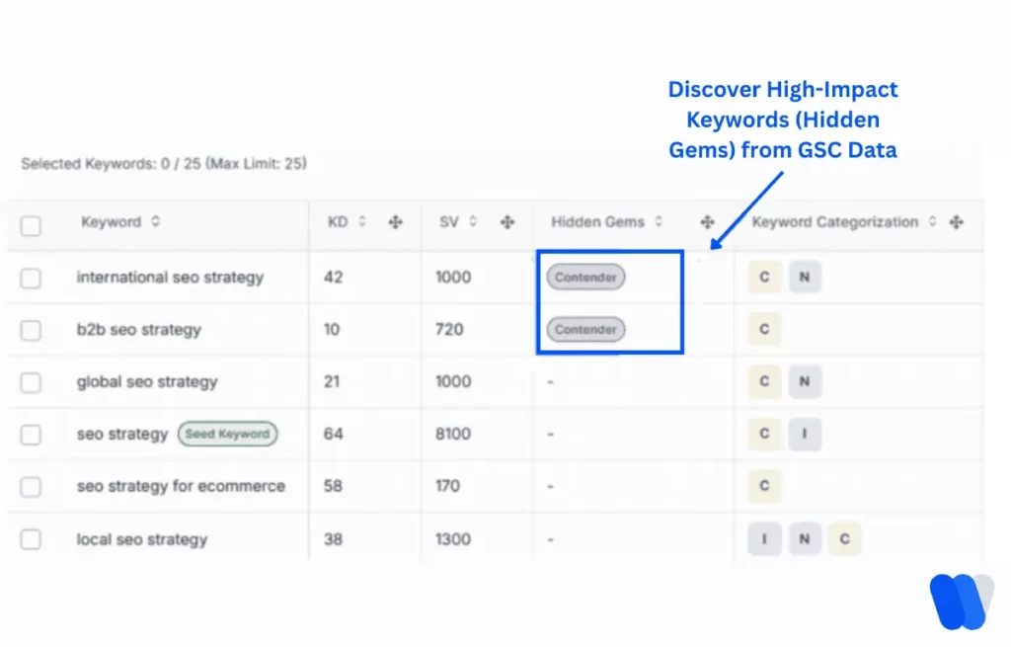Click the Contender badge for b2b seo strategy
Viewport: 1011px width, 647px height.
coord(584,329)
